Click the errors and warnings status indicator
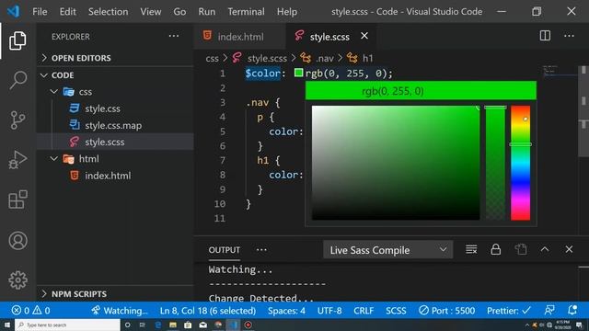 (x=30, y=311)
